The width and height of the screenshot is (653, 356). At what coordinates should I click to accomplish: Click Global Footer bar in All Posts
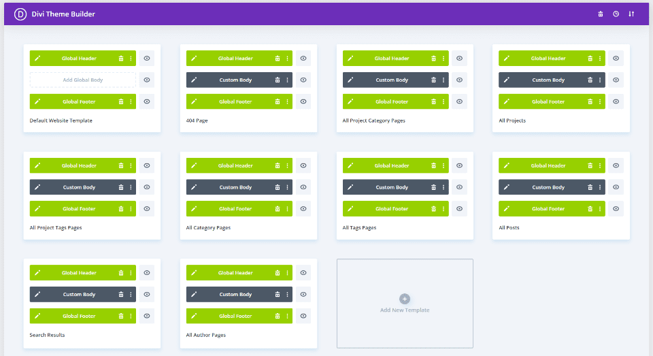552,208
